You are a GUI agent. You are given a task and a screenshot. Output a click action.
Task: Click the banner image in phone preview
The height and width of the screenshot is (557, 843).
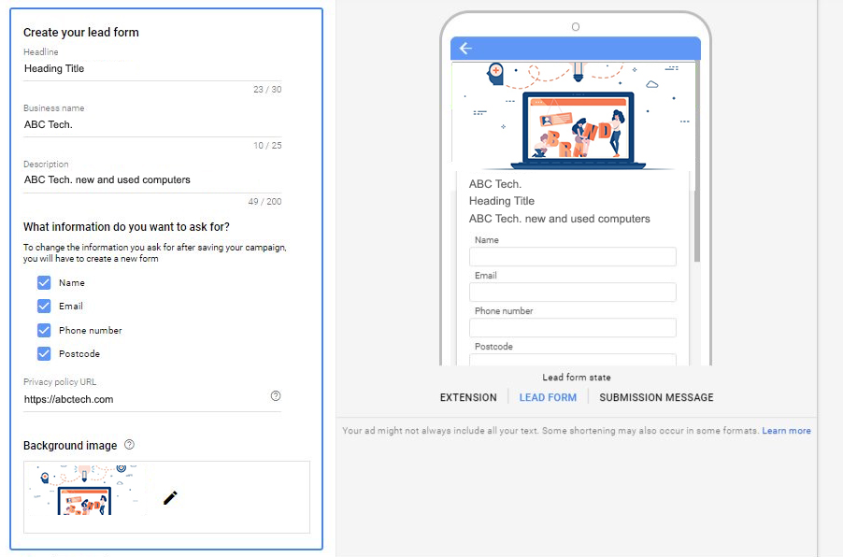574,116
